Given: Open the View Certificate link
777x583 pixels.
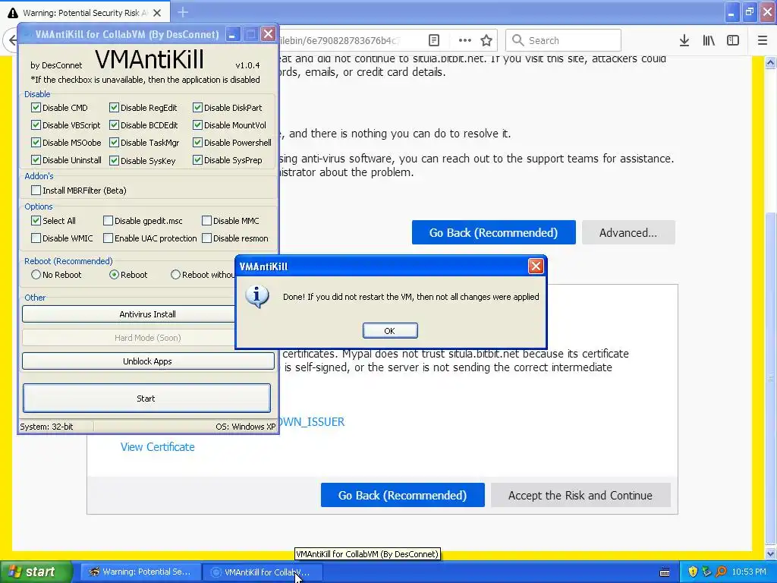Looking at the screenshot, I should pos(158,446).
